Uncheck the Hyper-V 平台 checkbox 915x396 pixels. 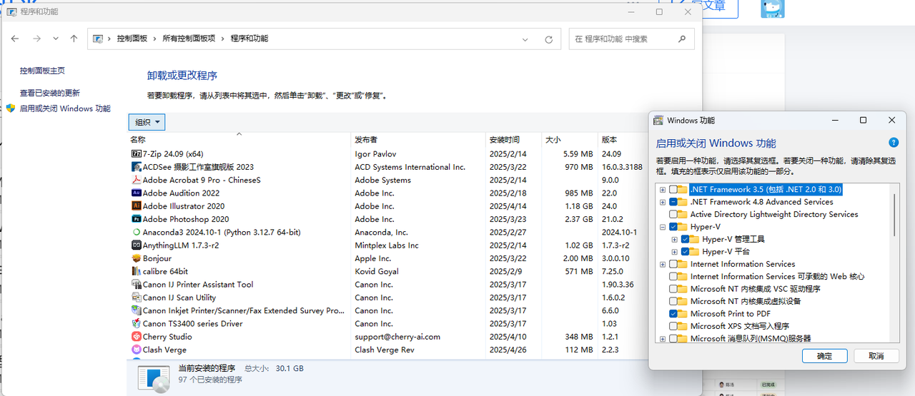pyautogui.click(x=686, y=252)
